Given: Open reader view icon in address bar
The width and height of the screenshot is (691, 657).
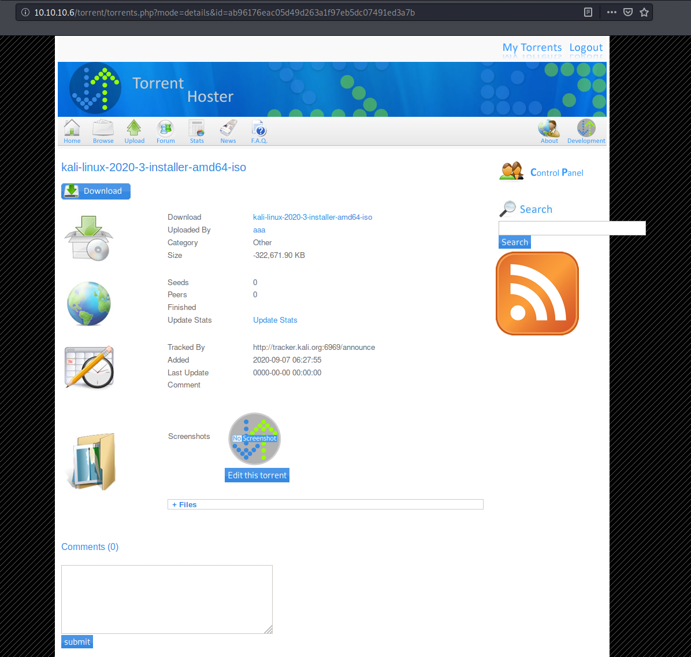Looking at the screenshot, I should (x=588, y=12).
